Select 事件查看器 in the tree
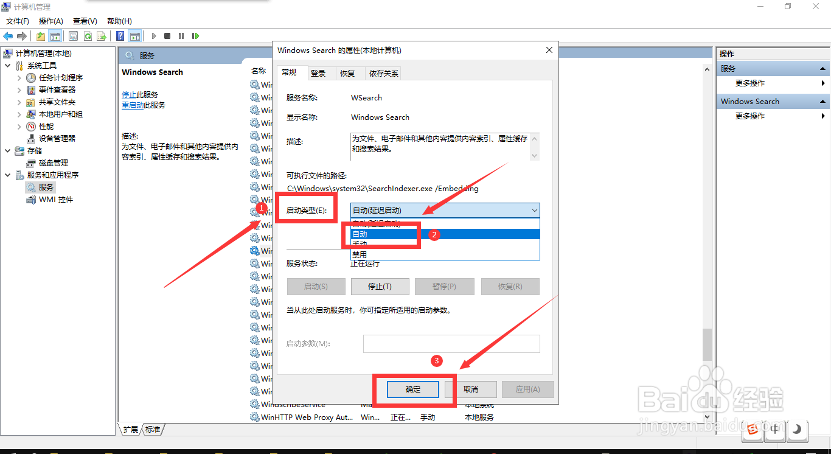Screen dimensions: 831x454 57,89
